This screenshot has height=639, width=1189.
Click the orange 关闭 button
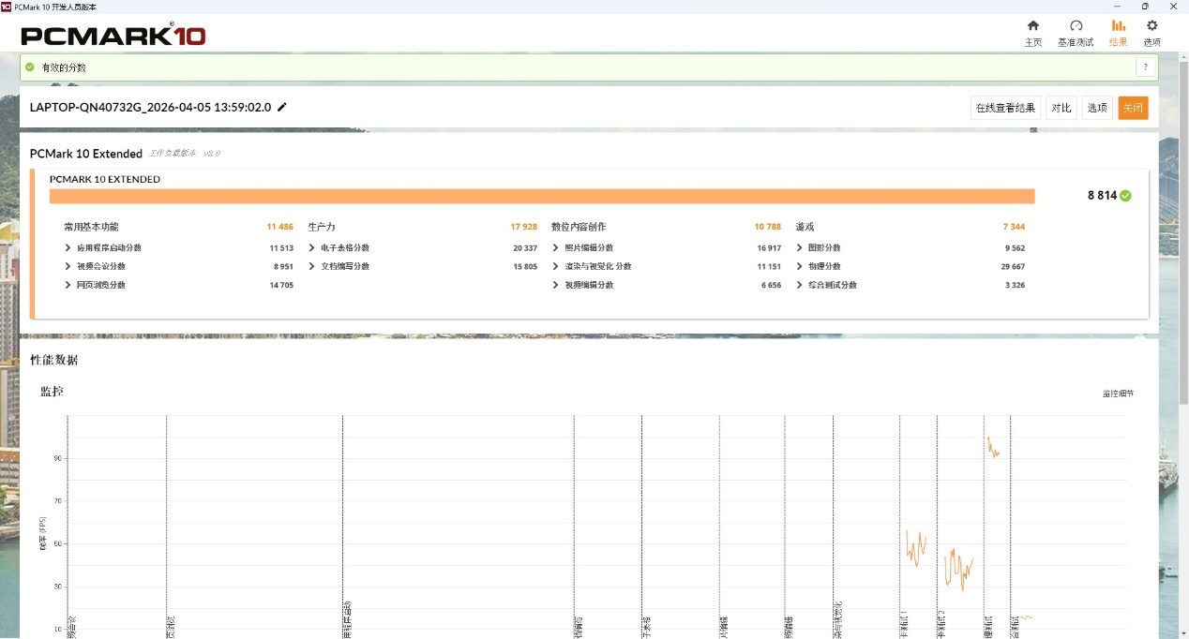[x=1133, y=108]
